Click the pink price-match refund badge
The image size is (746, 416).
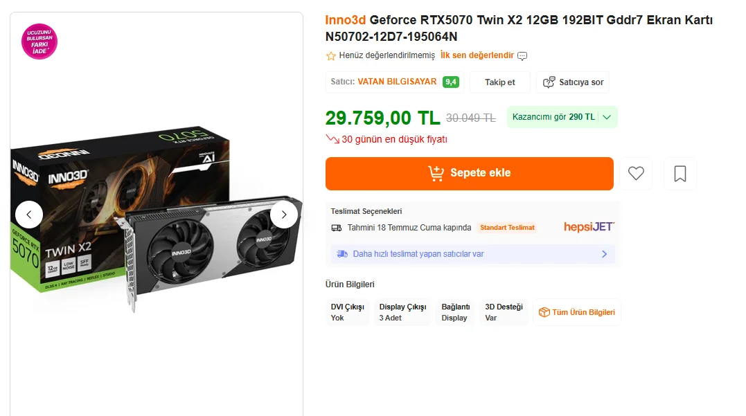[x=39, y=42]
